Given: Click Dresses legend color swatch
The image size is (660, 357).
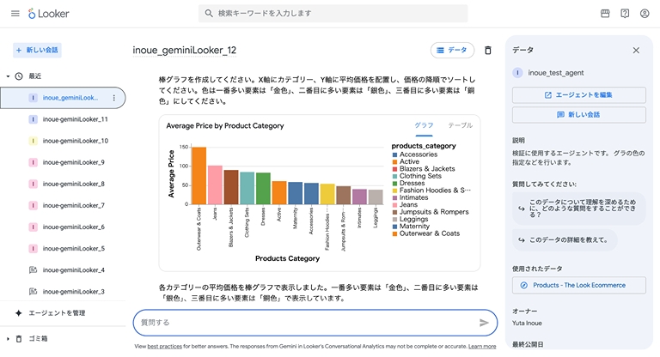Looking at the screenshot, I should click(x=394, y=184).
